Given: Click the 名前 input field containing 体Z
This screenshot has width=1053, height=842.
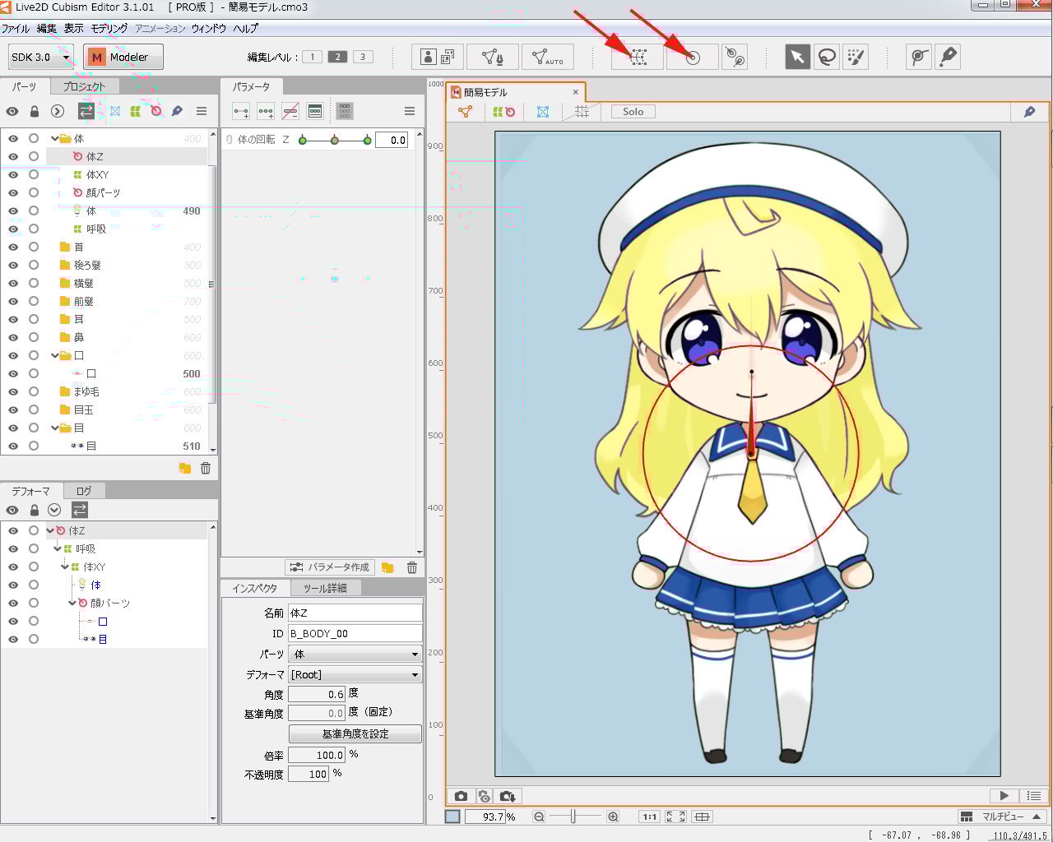Looking at the screenshot, I should [355, 613].
